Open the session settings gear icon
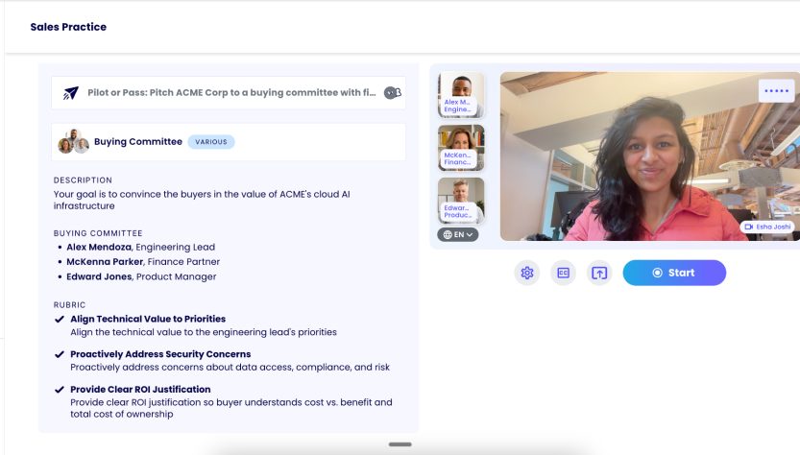The width and height of the screenshot is (800, 455). (527, 273)
